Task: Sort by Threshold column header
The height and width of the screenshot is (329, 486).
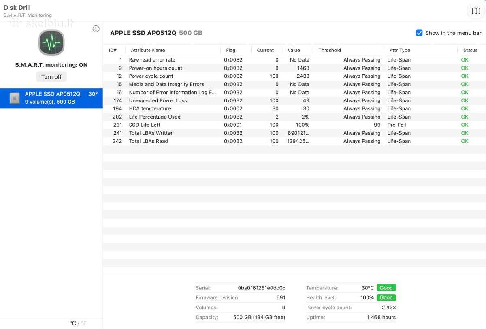Action: pos(330,50)
